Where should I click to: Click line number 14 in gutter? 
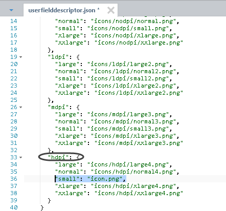coord(14,21)
